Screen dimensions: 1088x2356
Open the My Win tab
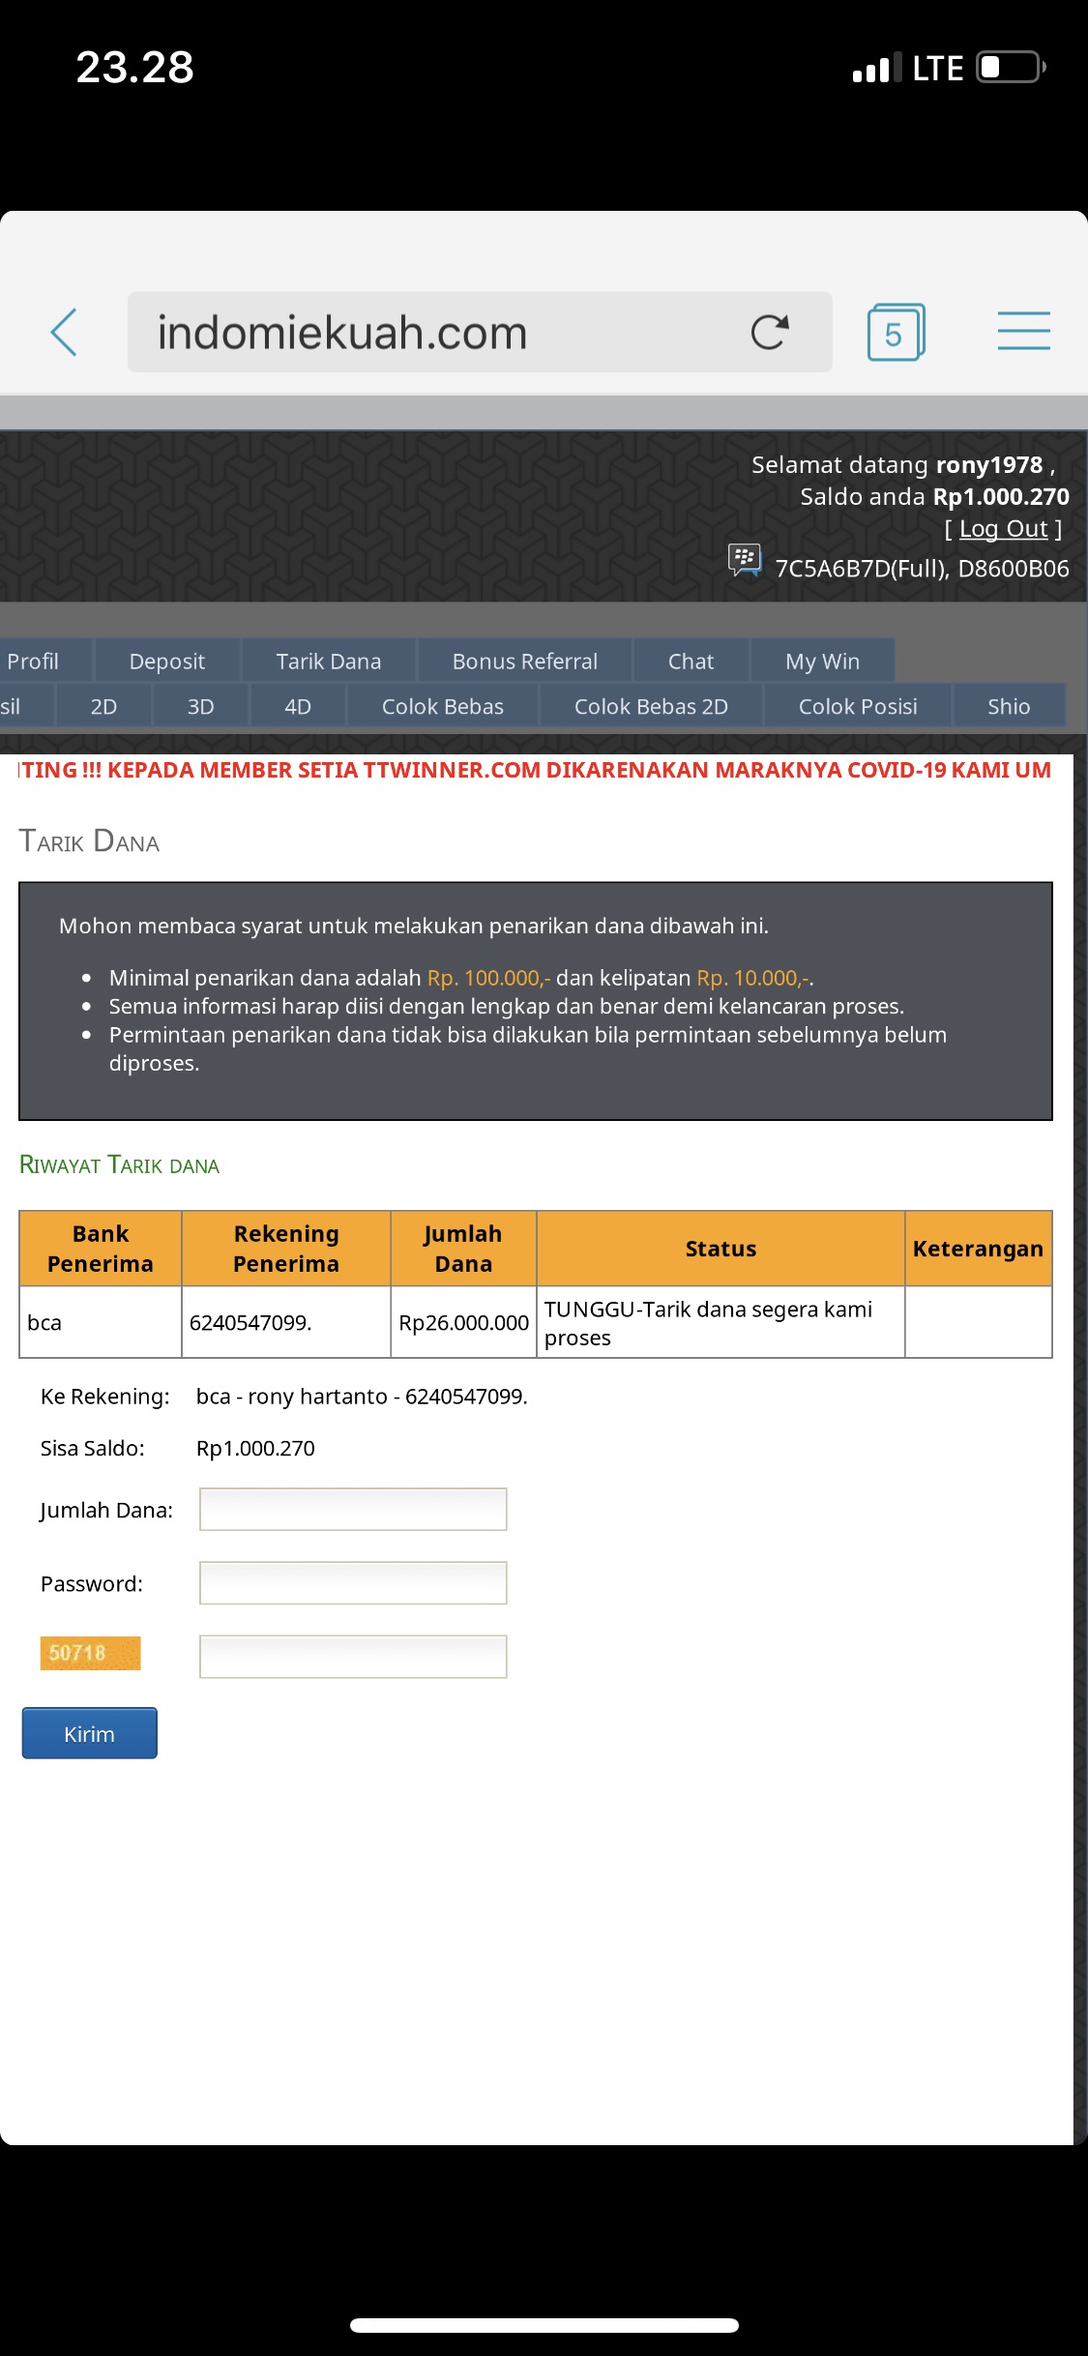pyautogui.click(x=822, y=662)
